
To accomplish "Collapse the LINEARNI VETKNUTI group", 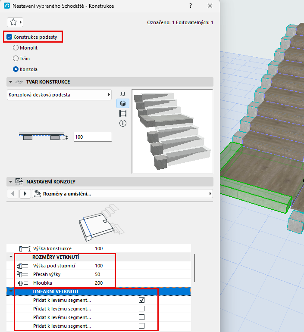I will [x=11, y=292].
